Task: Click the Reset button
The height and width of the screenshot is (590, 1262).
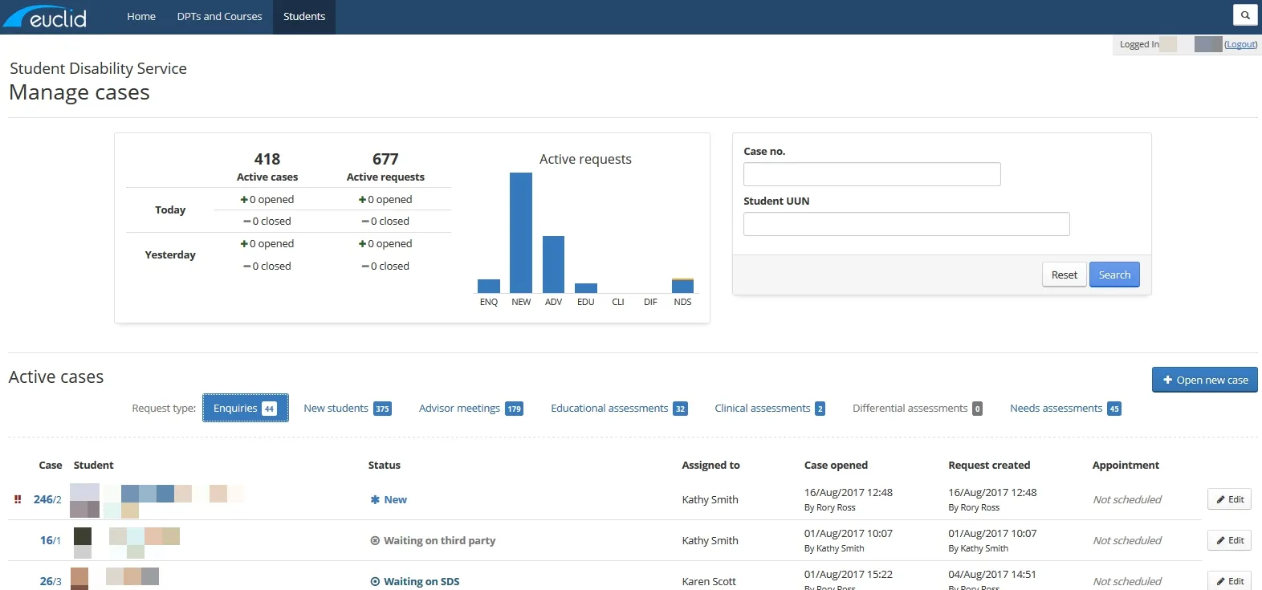Action: [x=1065, y=275]
